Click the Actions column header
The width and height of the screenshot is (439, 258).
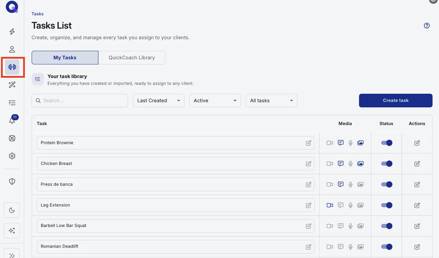(x=417, y=124)
